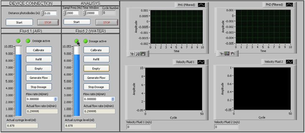Viewport: 305px width, 133px height.
Task: Click the DEVICE CONNECTION panel header
Action: click(31, 3)
